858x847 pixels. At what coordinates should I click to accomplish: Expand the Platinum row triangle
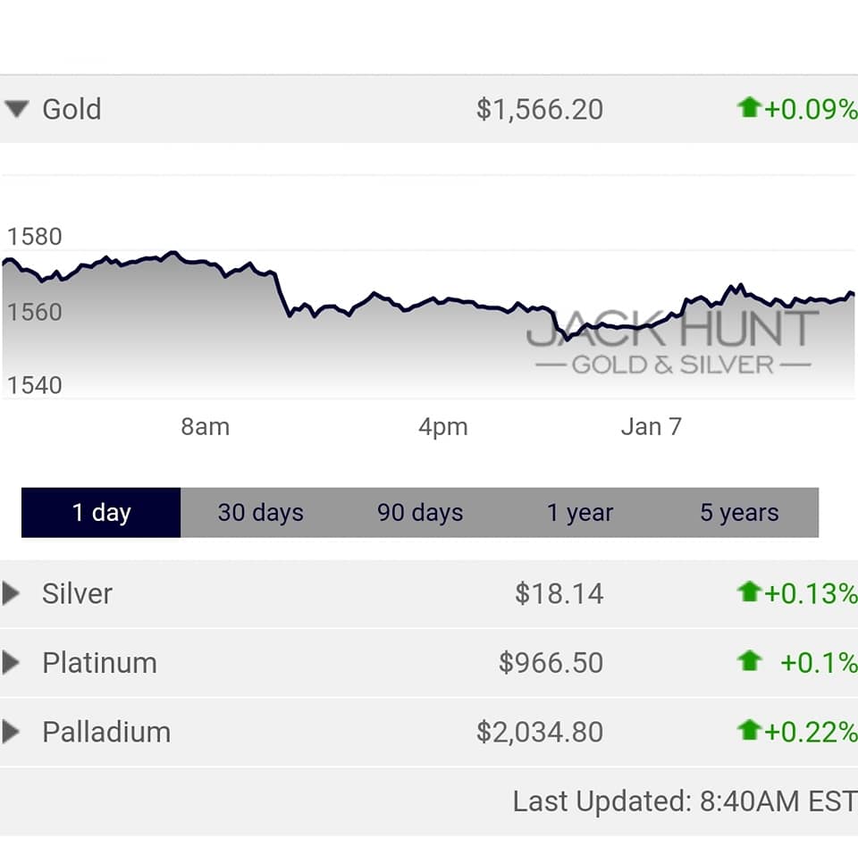click(12, 663)
